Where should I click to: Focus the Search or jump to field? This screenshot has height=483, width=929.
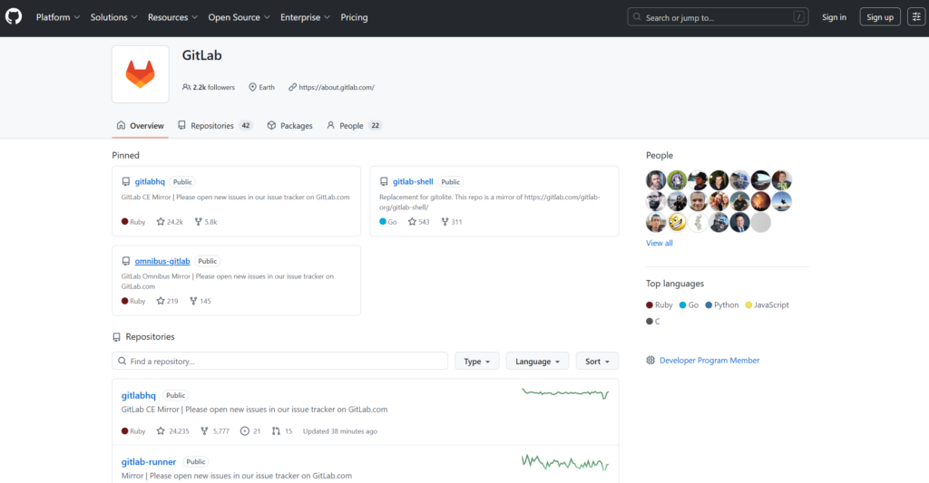pos(718,17)
